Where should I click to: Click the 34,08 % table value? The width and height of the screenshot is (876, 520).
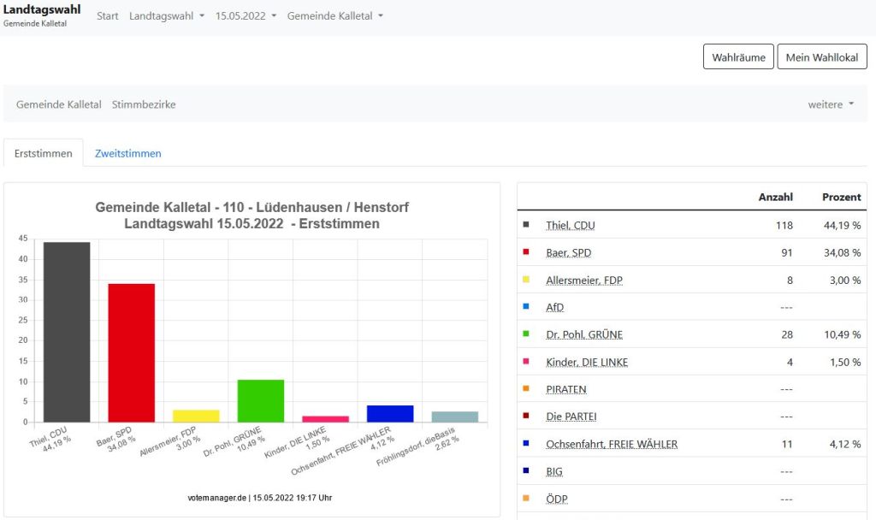(843, 252)
